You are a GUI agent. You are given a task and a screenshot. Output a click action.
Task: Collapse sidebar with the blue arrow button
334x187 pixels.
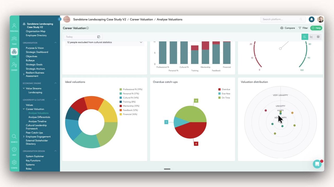pos(59,19)
